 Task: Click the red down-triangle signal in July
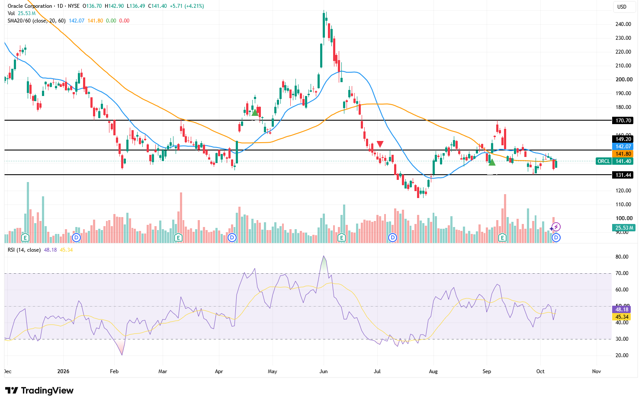tap(380, 144)
